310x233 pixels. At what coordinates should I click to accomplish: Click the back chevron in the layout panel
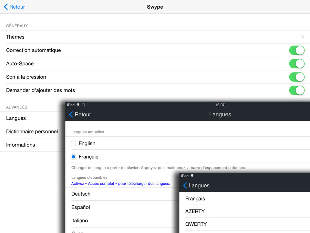point(185,185)
